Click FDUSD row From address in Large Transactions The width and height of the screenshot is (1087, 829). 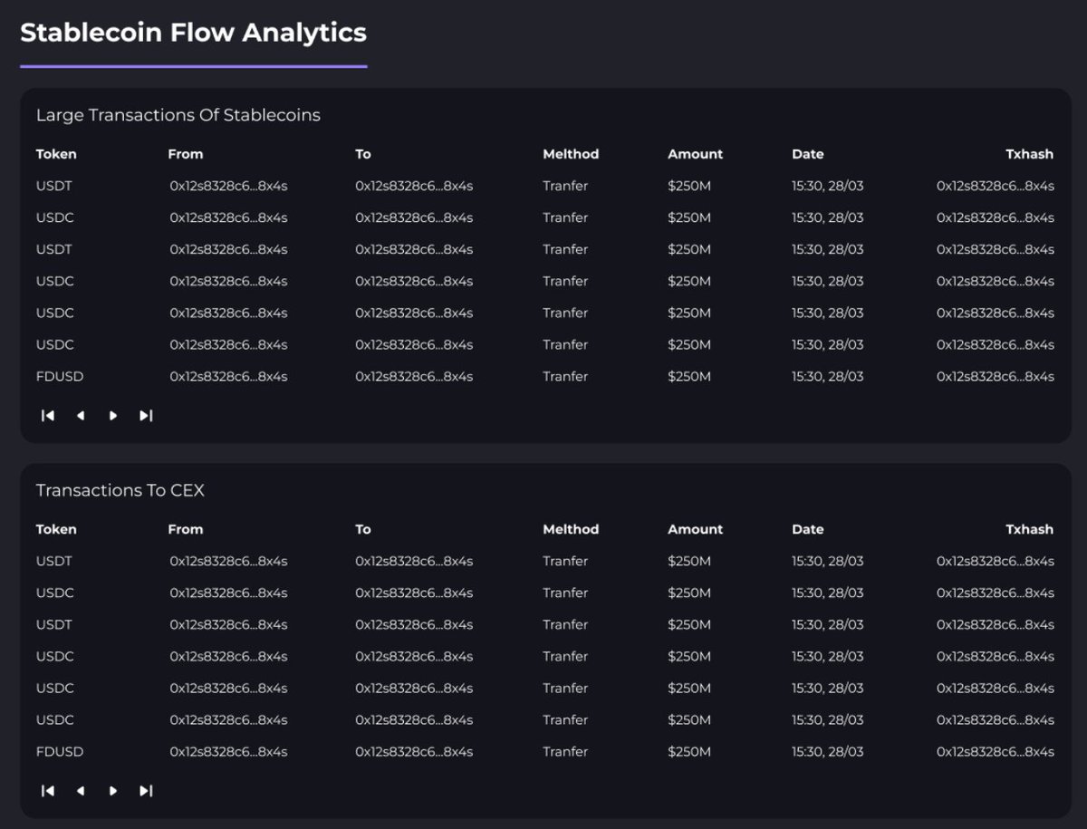pos(228,376)
